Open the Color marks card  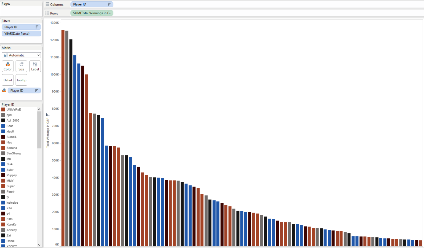(8, 66)
